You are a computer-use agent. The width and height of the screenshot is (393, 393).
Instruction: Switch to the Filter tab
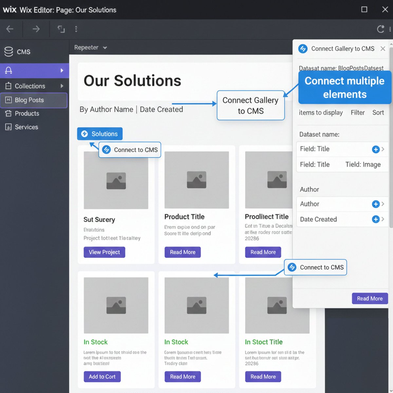pos(358,113)
